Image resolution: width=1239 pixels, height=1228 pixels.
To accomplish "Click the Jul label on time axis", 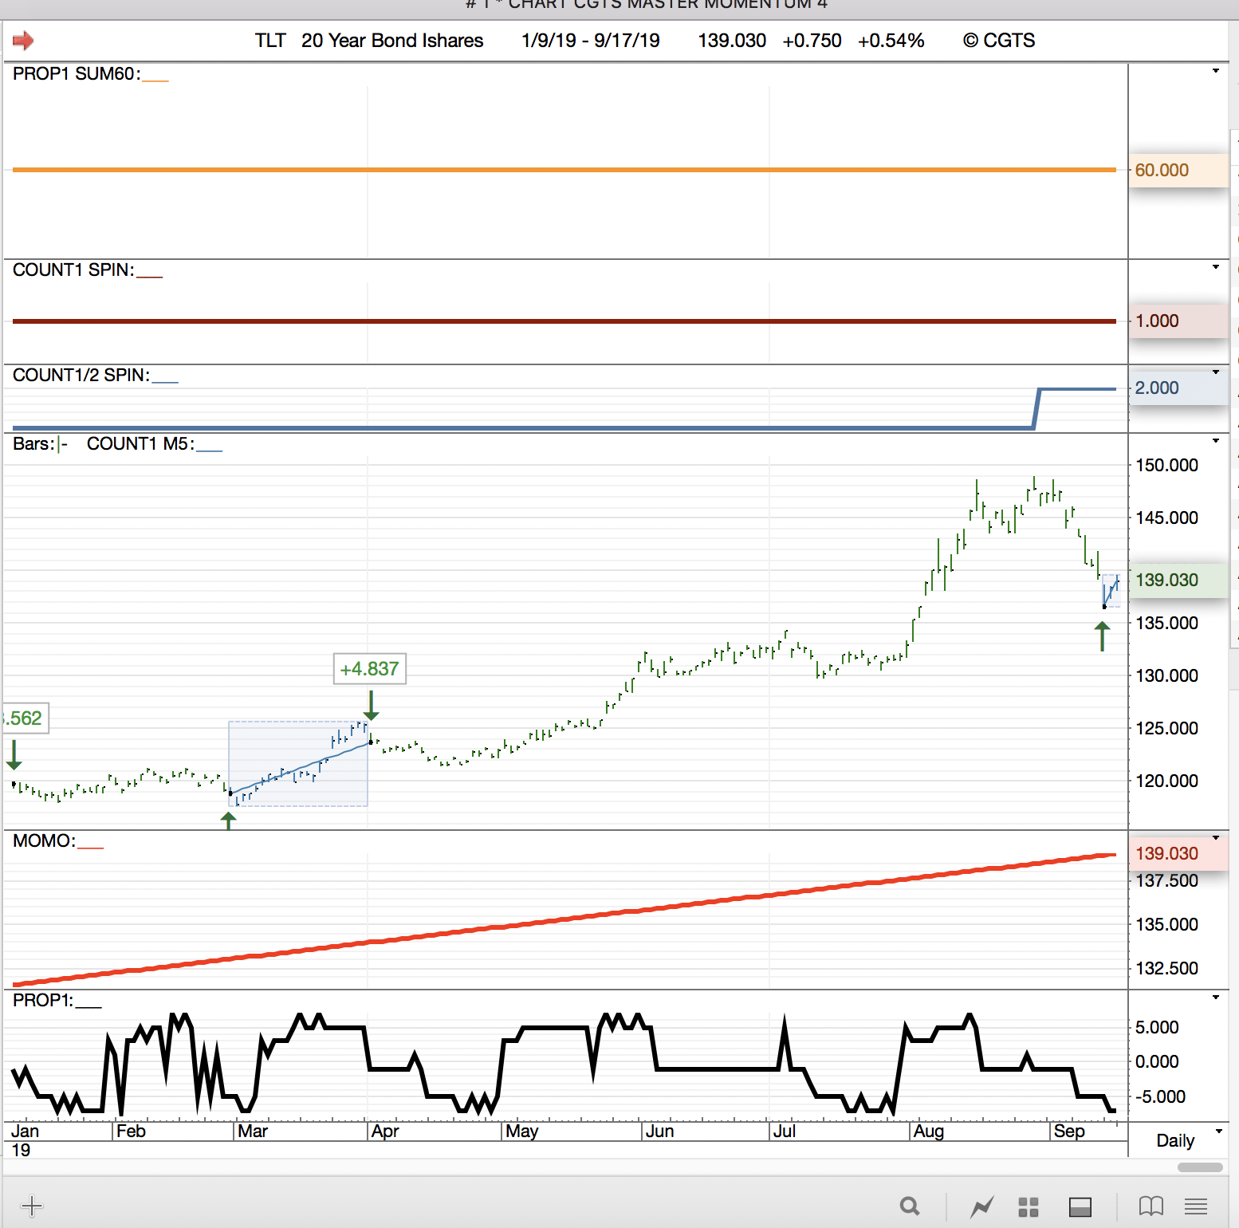I will [785, 1131].
